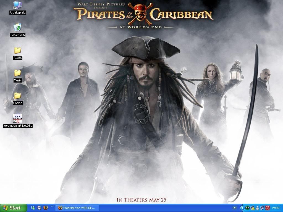Expand Quick Launch overflow chevron
Screen dimensions: 283x212
point(52,206)
